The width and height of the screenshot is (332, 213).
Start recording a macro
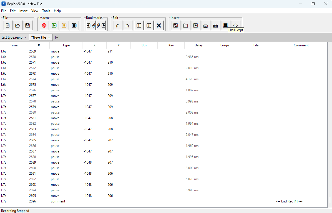(x=44, y=25)
